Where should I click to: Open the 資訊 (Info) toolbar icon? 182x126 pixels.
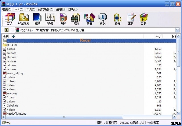102,19
